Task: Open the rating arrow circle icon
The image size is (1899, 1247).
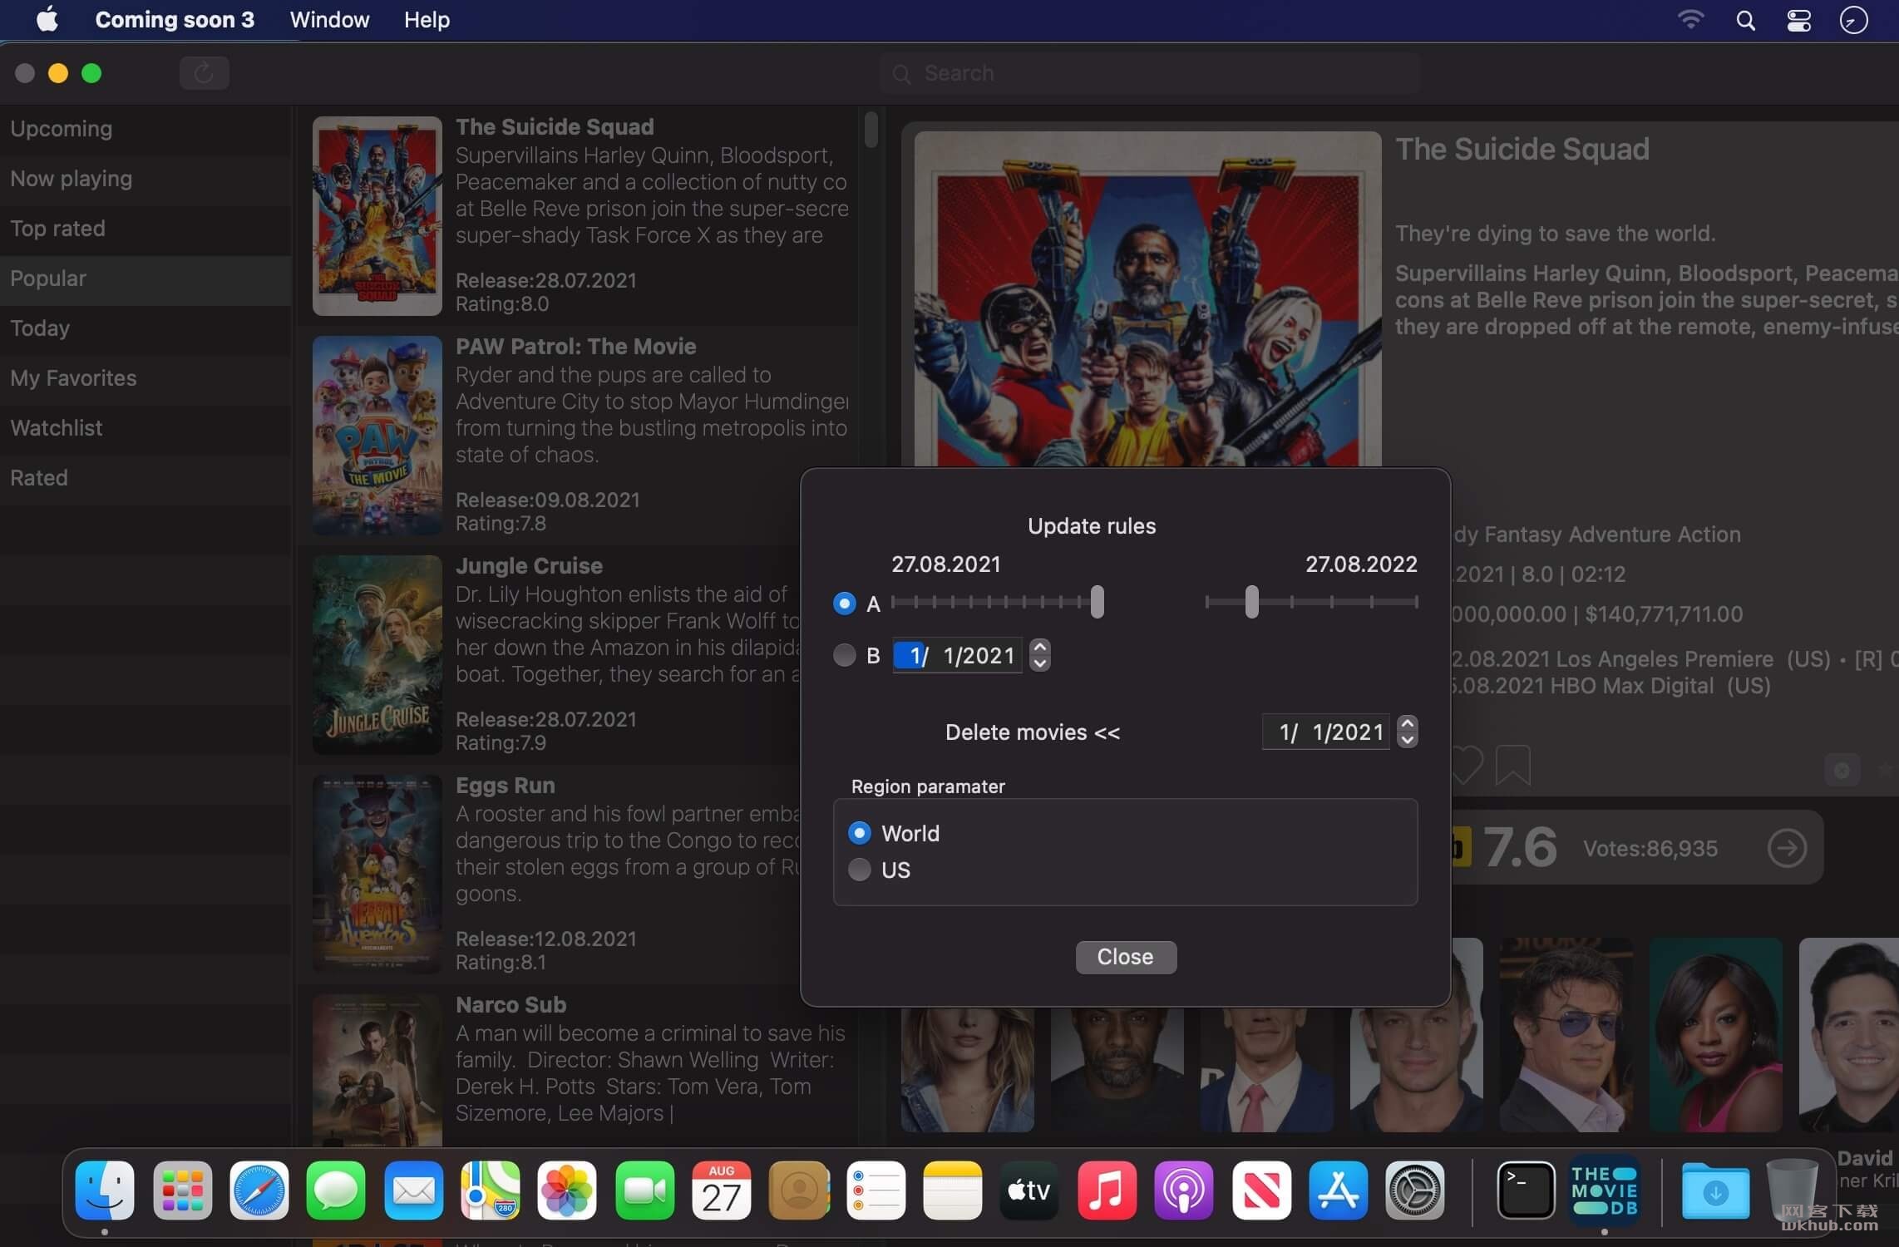Action: pos(1787,848)
